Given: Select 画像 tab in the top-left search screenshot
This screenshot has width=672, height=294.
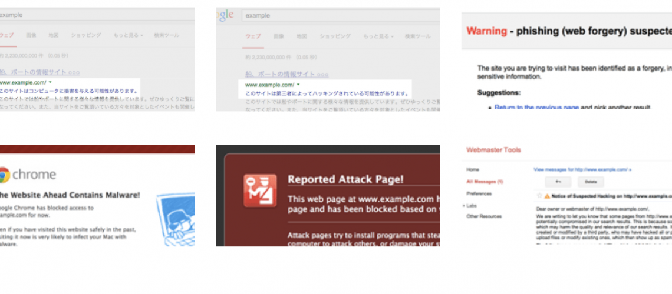Looking at the screenshot, I should point(31,35).
